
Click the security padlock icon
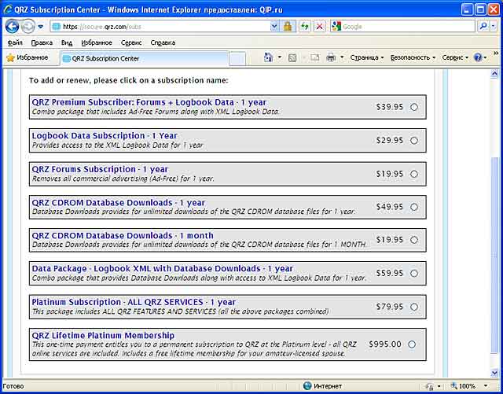288,26
